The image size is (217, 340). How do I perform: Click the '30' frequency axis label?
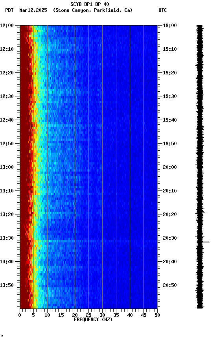pos(102,316)
